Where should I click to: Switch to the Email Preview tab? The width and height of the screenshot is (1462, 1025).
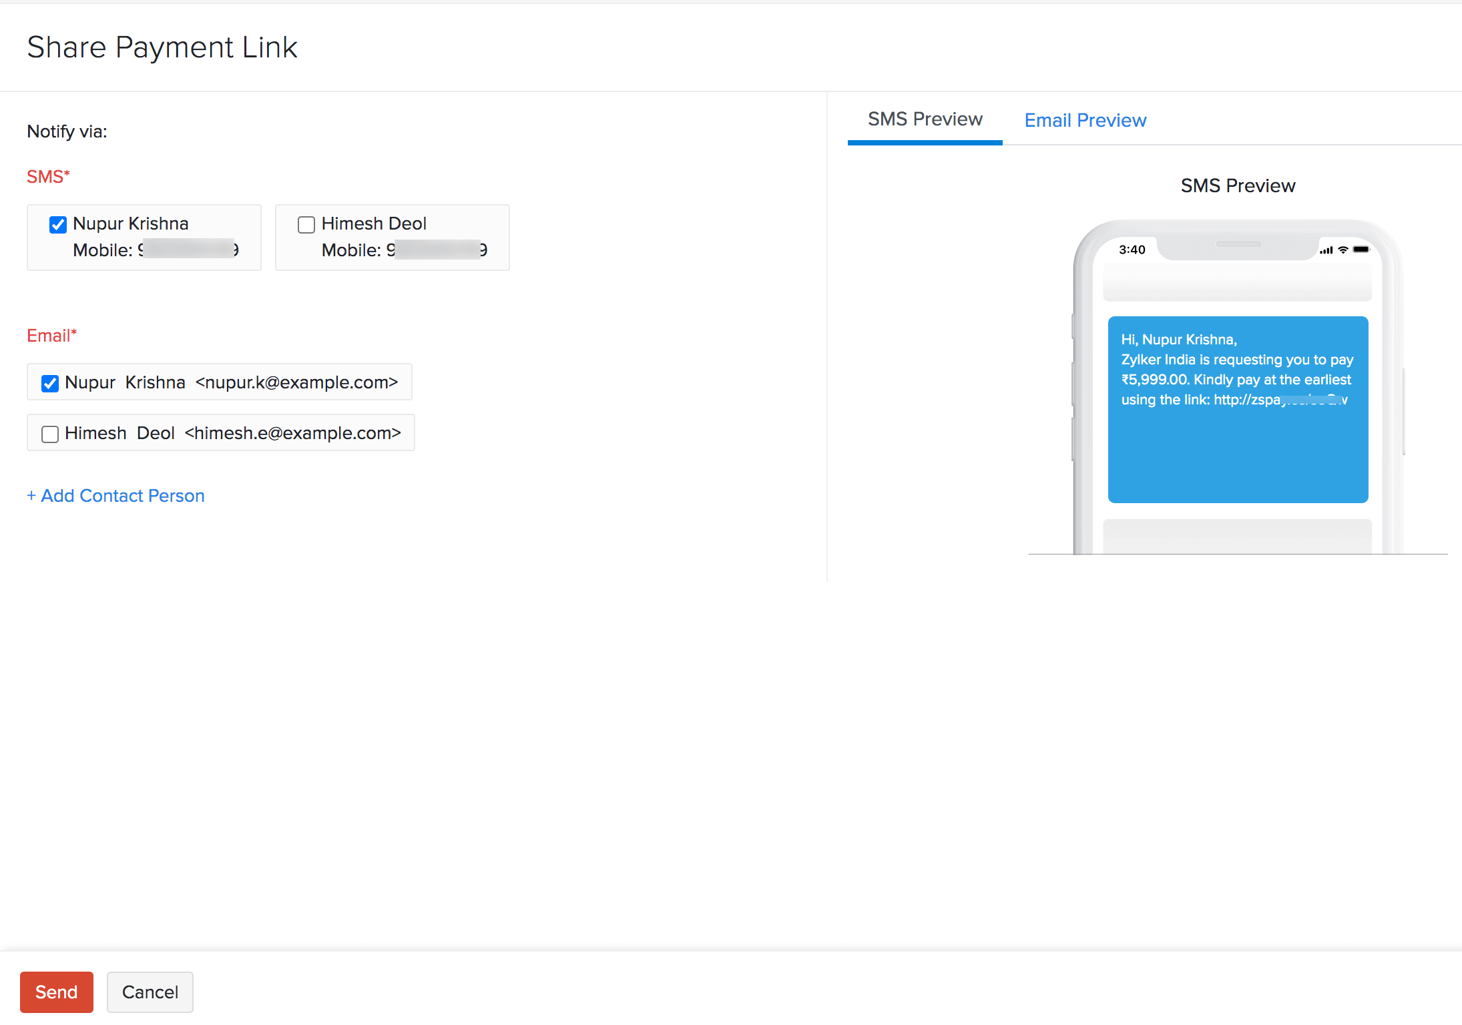tap(1085, 120)
